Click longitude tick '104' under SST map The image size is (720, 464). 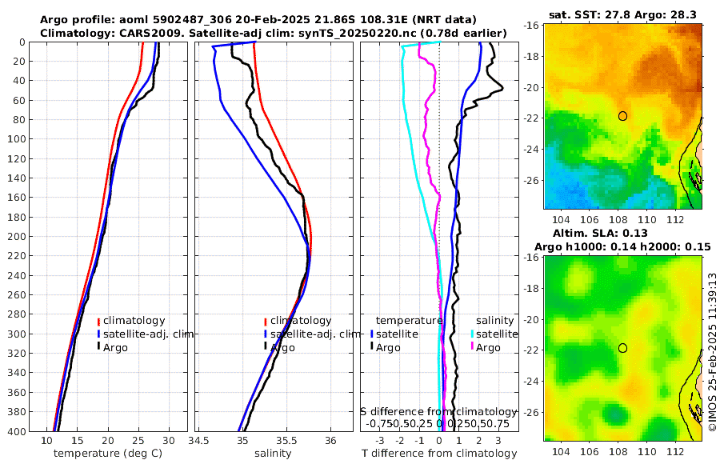[561, 220]
